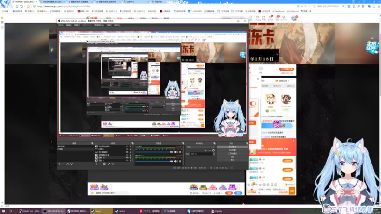Toggle visibility of the Image 2 source
This screenshot has height=214, width=381.
[127, 161]
